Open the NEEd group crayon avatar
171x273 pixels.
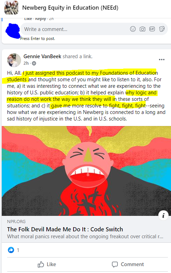pyautogui.click(x=11, y=8)
